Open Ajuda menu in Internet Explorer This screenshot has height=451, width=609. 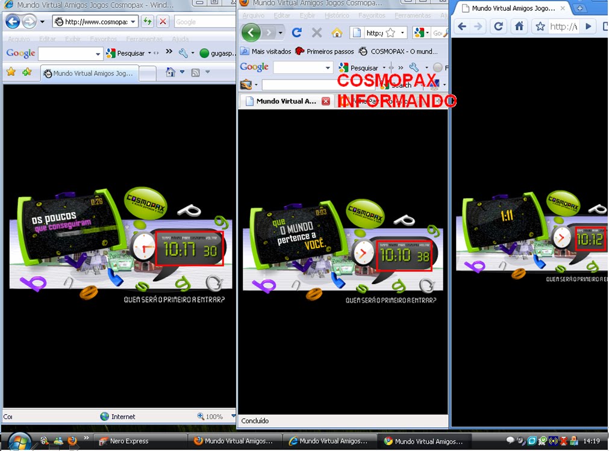[x=180, y=39]
